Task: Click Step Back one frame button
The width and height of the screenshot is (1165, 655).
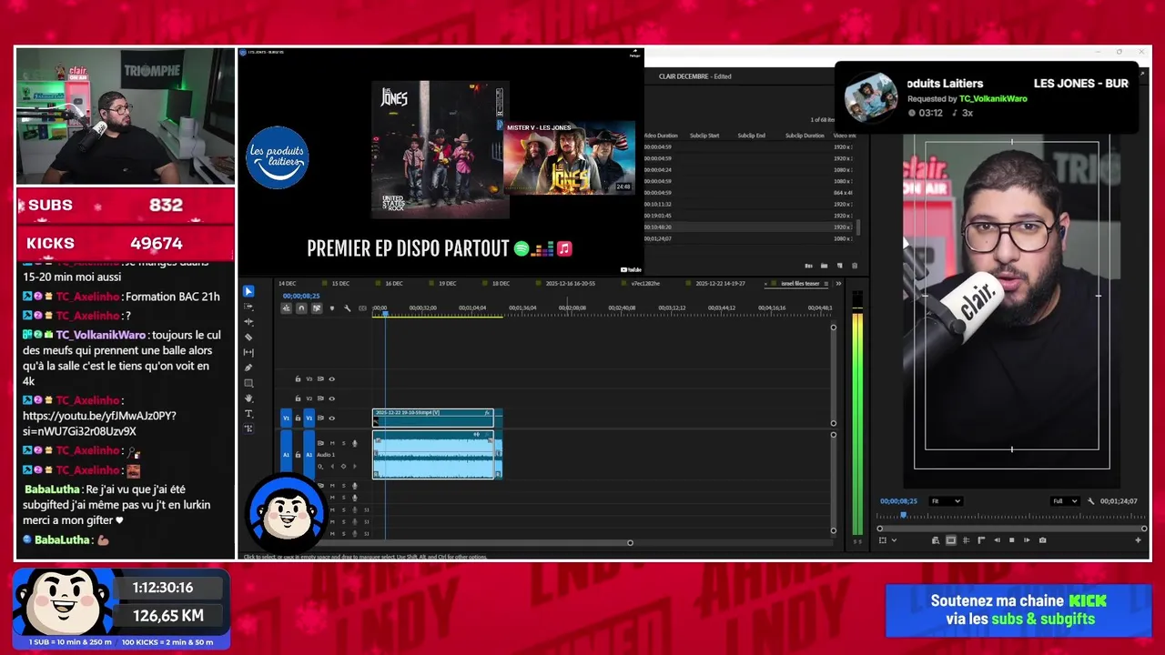Action: pos(997,540)
